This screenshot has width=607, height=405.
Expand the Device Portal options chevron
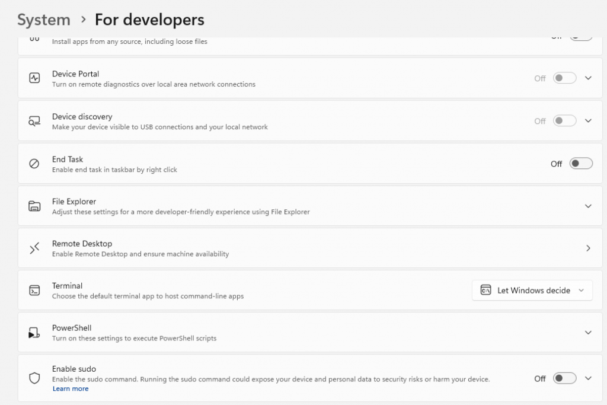point(588,78)
